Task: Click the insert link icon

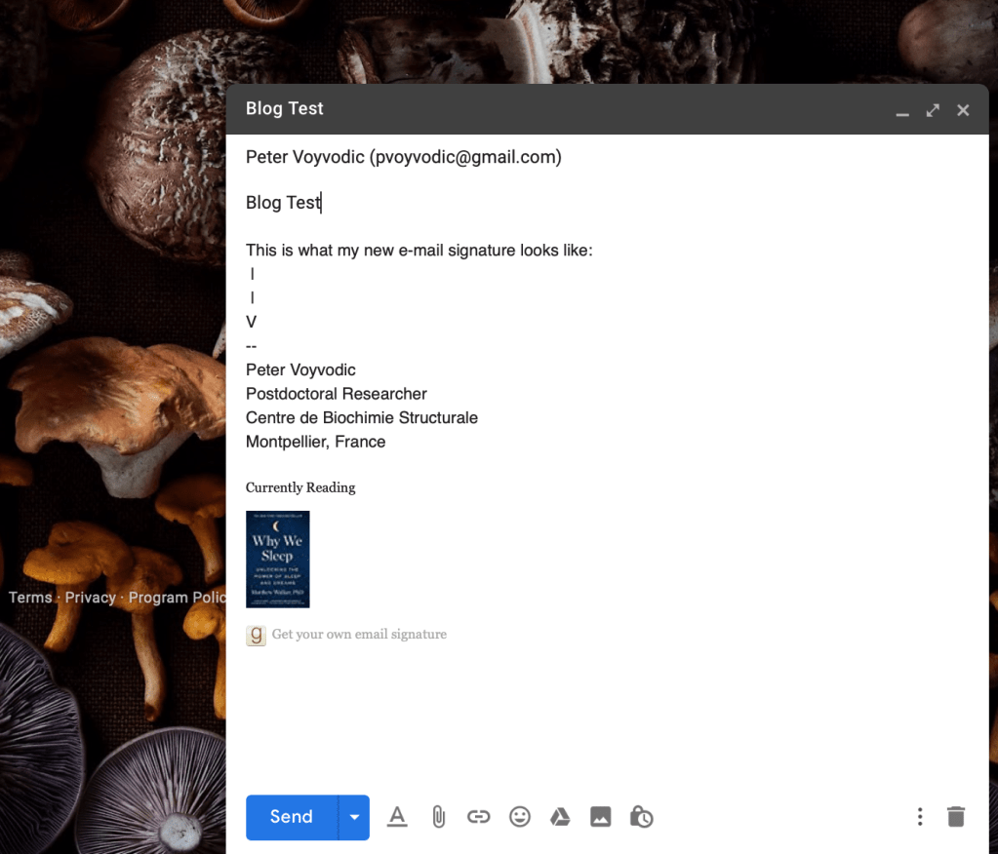Action: [x=478, y=817]
